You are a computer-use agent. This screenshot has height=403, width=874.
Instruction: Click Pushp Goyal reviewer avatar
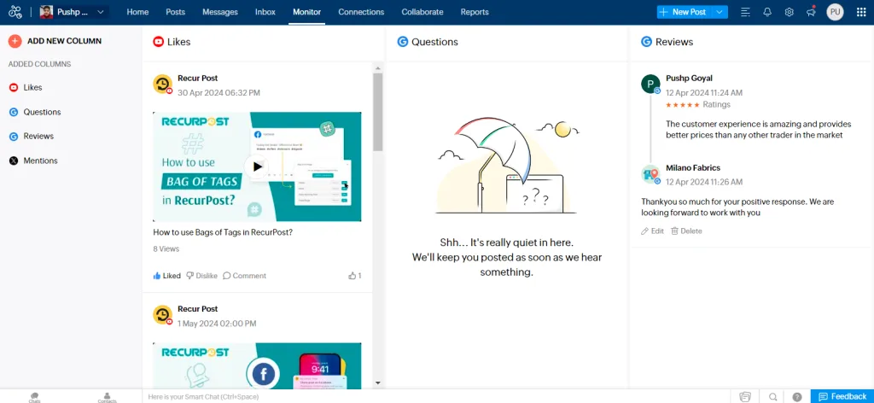point(650,85)
